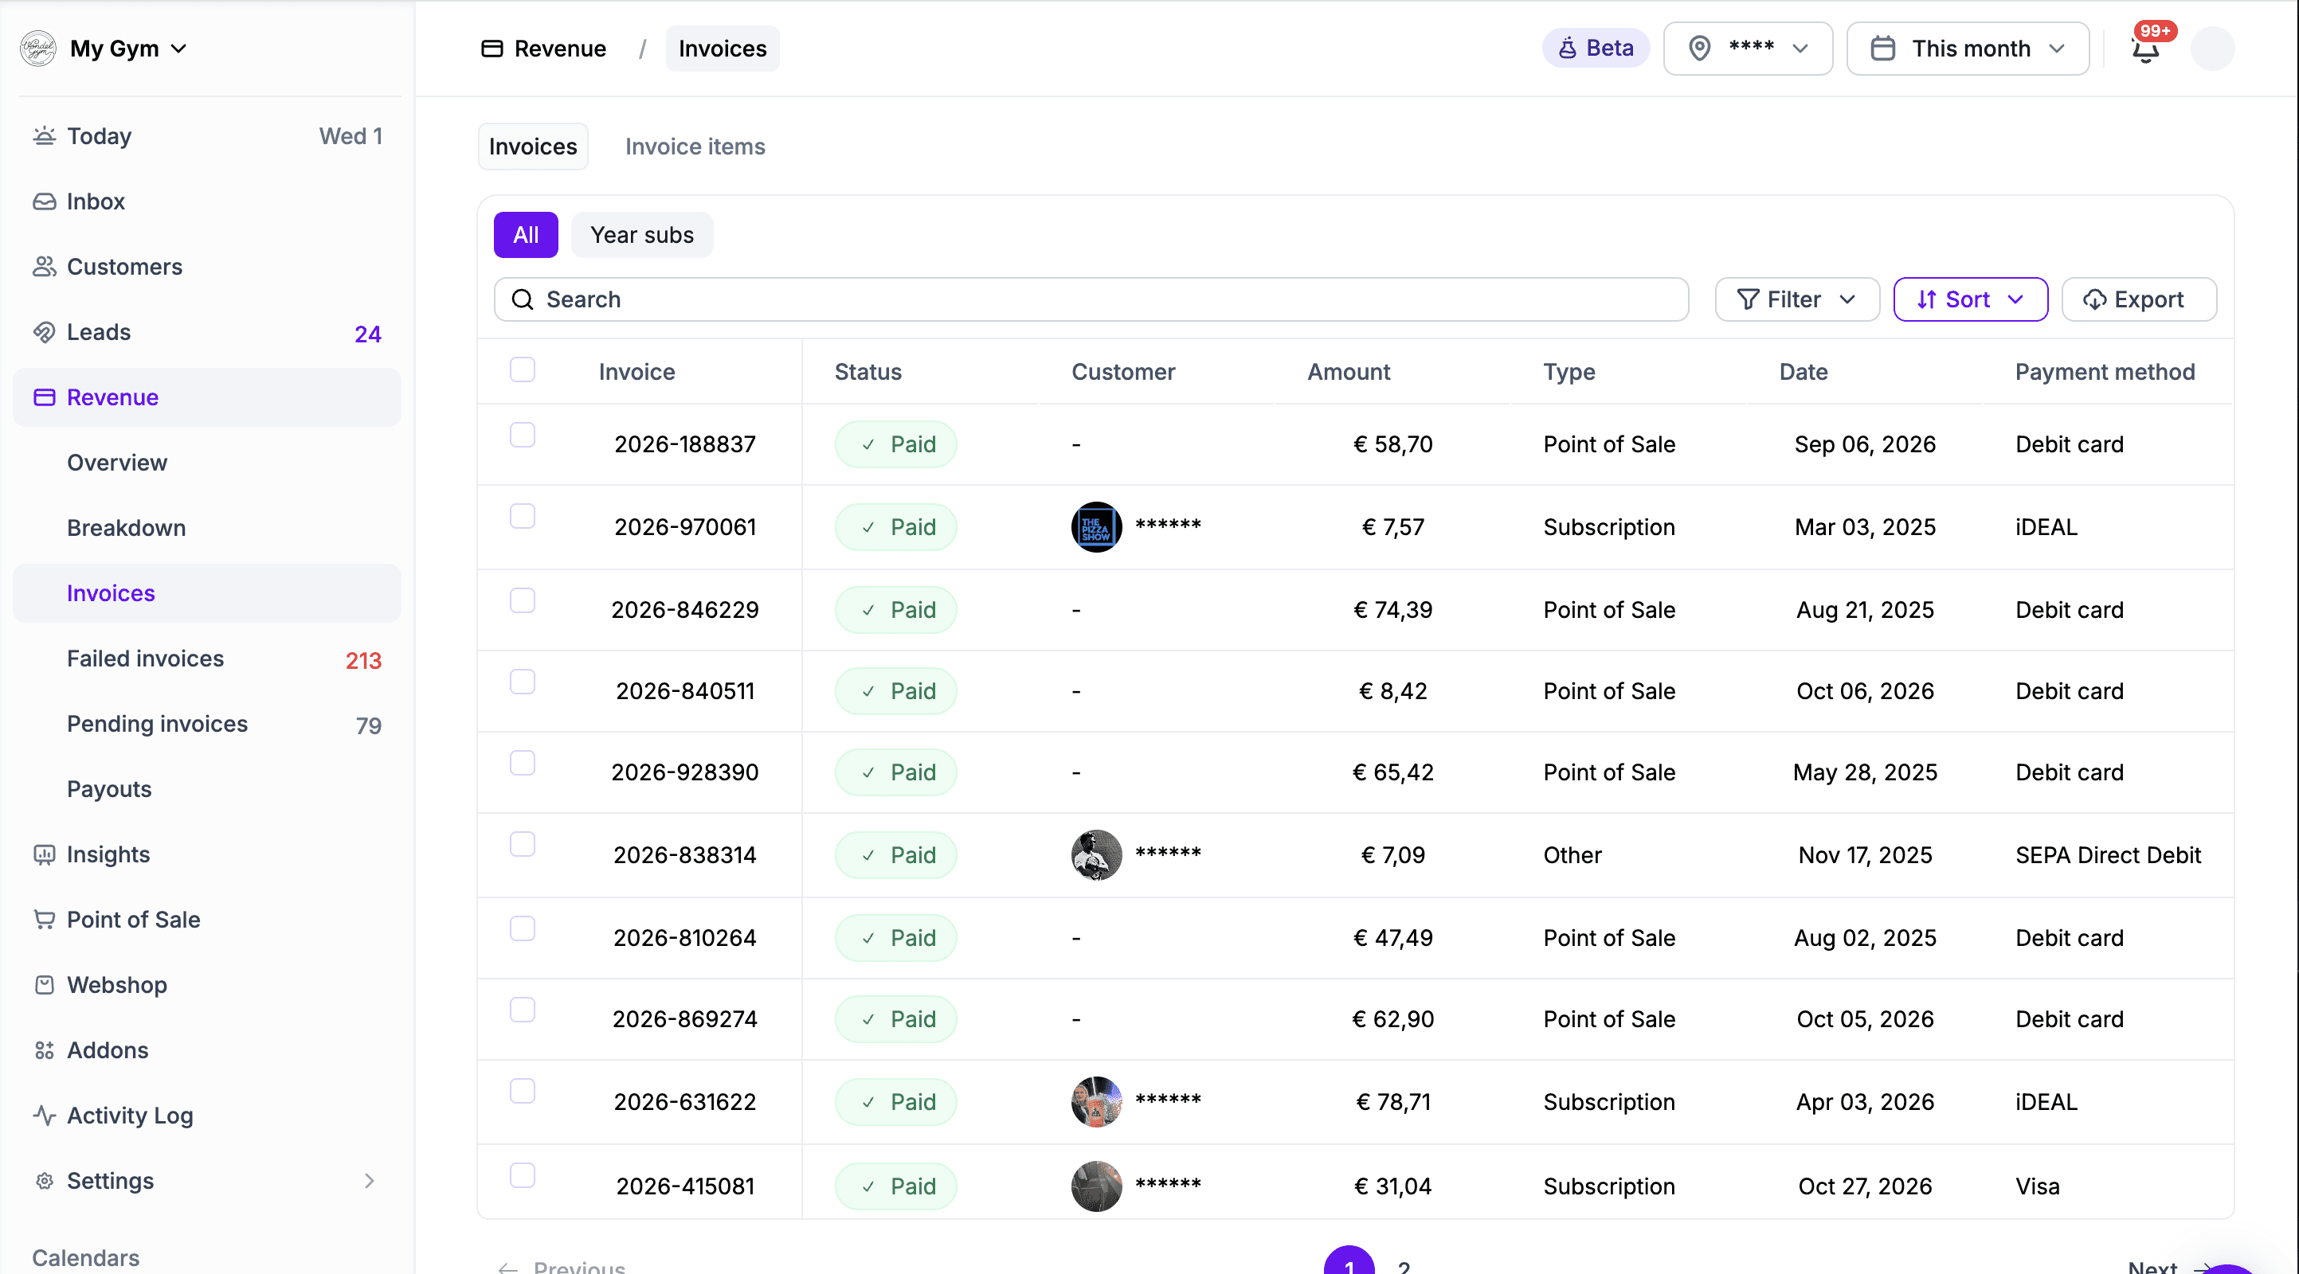Open the Sort dropdown
This screenshot has height=1274, width=2299.
coord(1970,299)
